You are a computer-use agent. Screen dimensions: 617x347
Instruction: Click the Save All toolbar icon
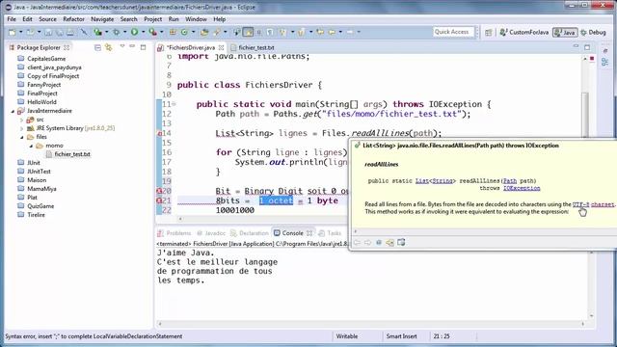[60, 32]
